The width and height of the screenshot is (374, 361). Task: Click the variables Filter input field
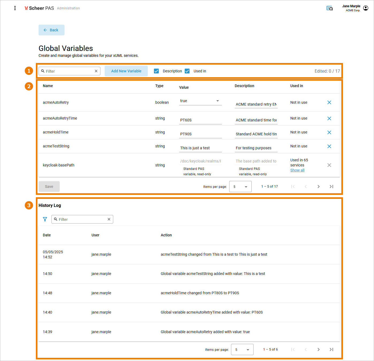(69, 71)
